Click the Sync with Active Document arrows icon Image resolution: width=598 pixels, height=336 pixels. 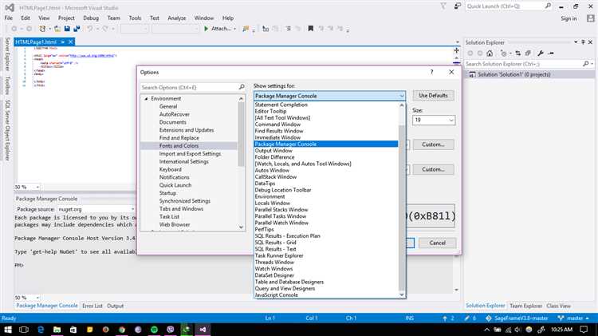[518, 53]
